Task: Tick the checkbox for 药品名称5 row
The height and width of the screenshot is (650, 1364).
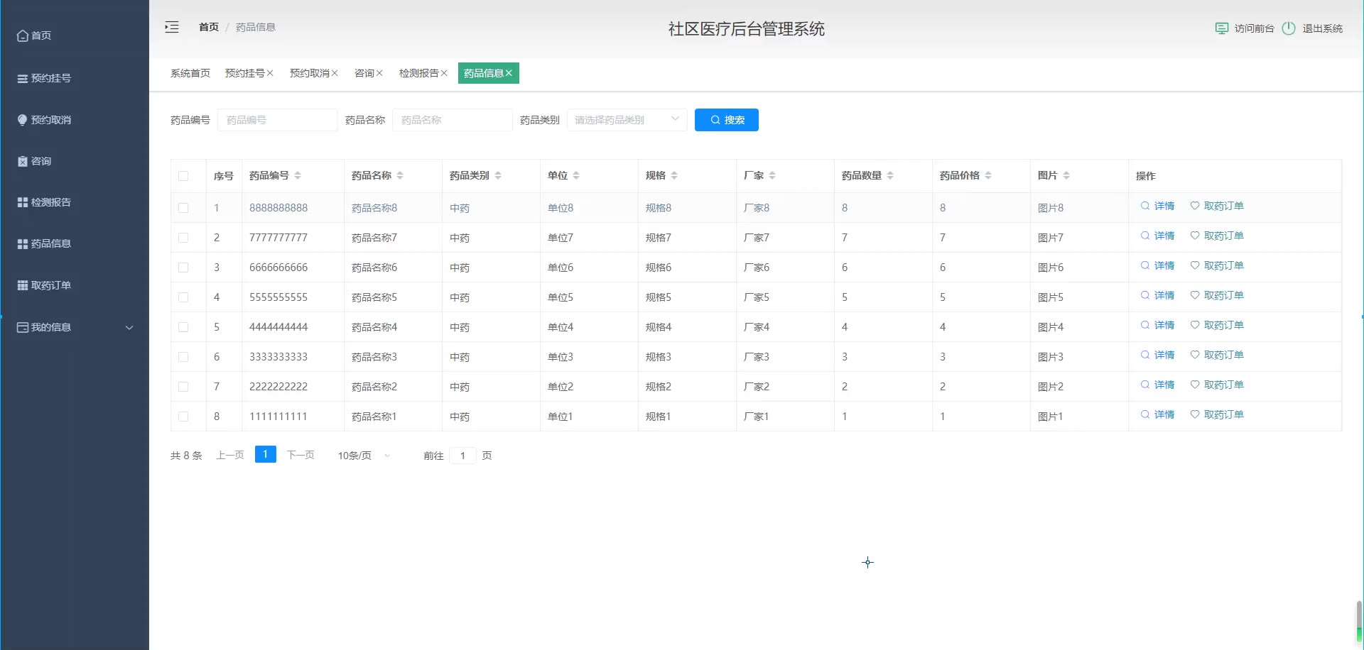Action: click(183, 297)
